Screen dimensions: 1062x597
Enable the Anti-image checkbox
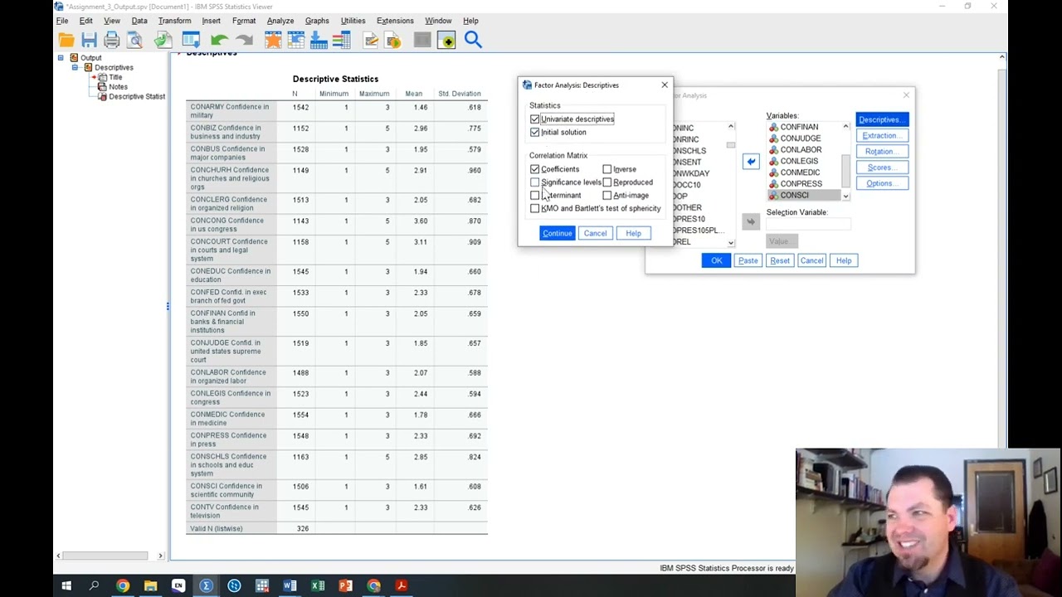click(x=607, y=196)
